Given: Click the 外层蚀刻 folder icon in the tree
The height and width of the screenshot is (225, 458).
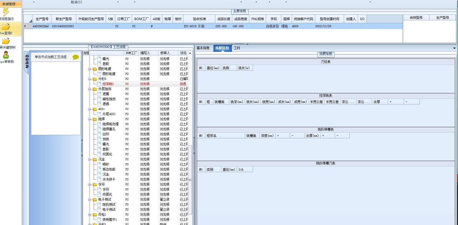Looking at the screenshot, I should [x=95, y=89].
